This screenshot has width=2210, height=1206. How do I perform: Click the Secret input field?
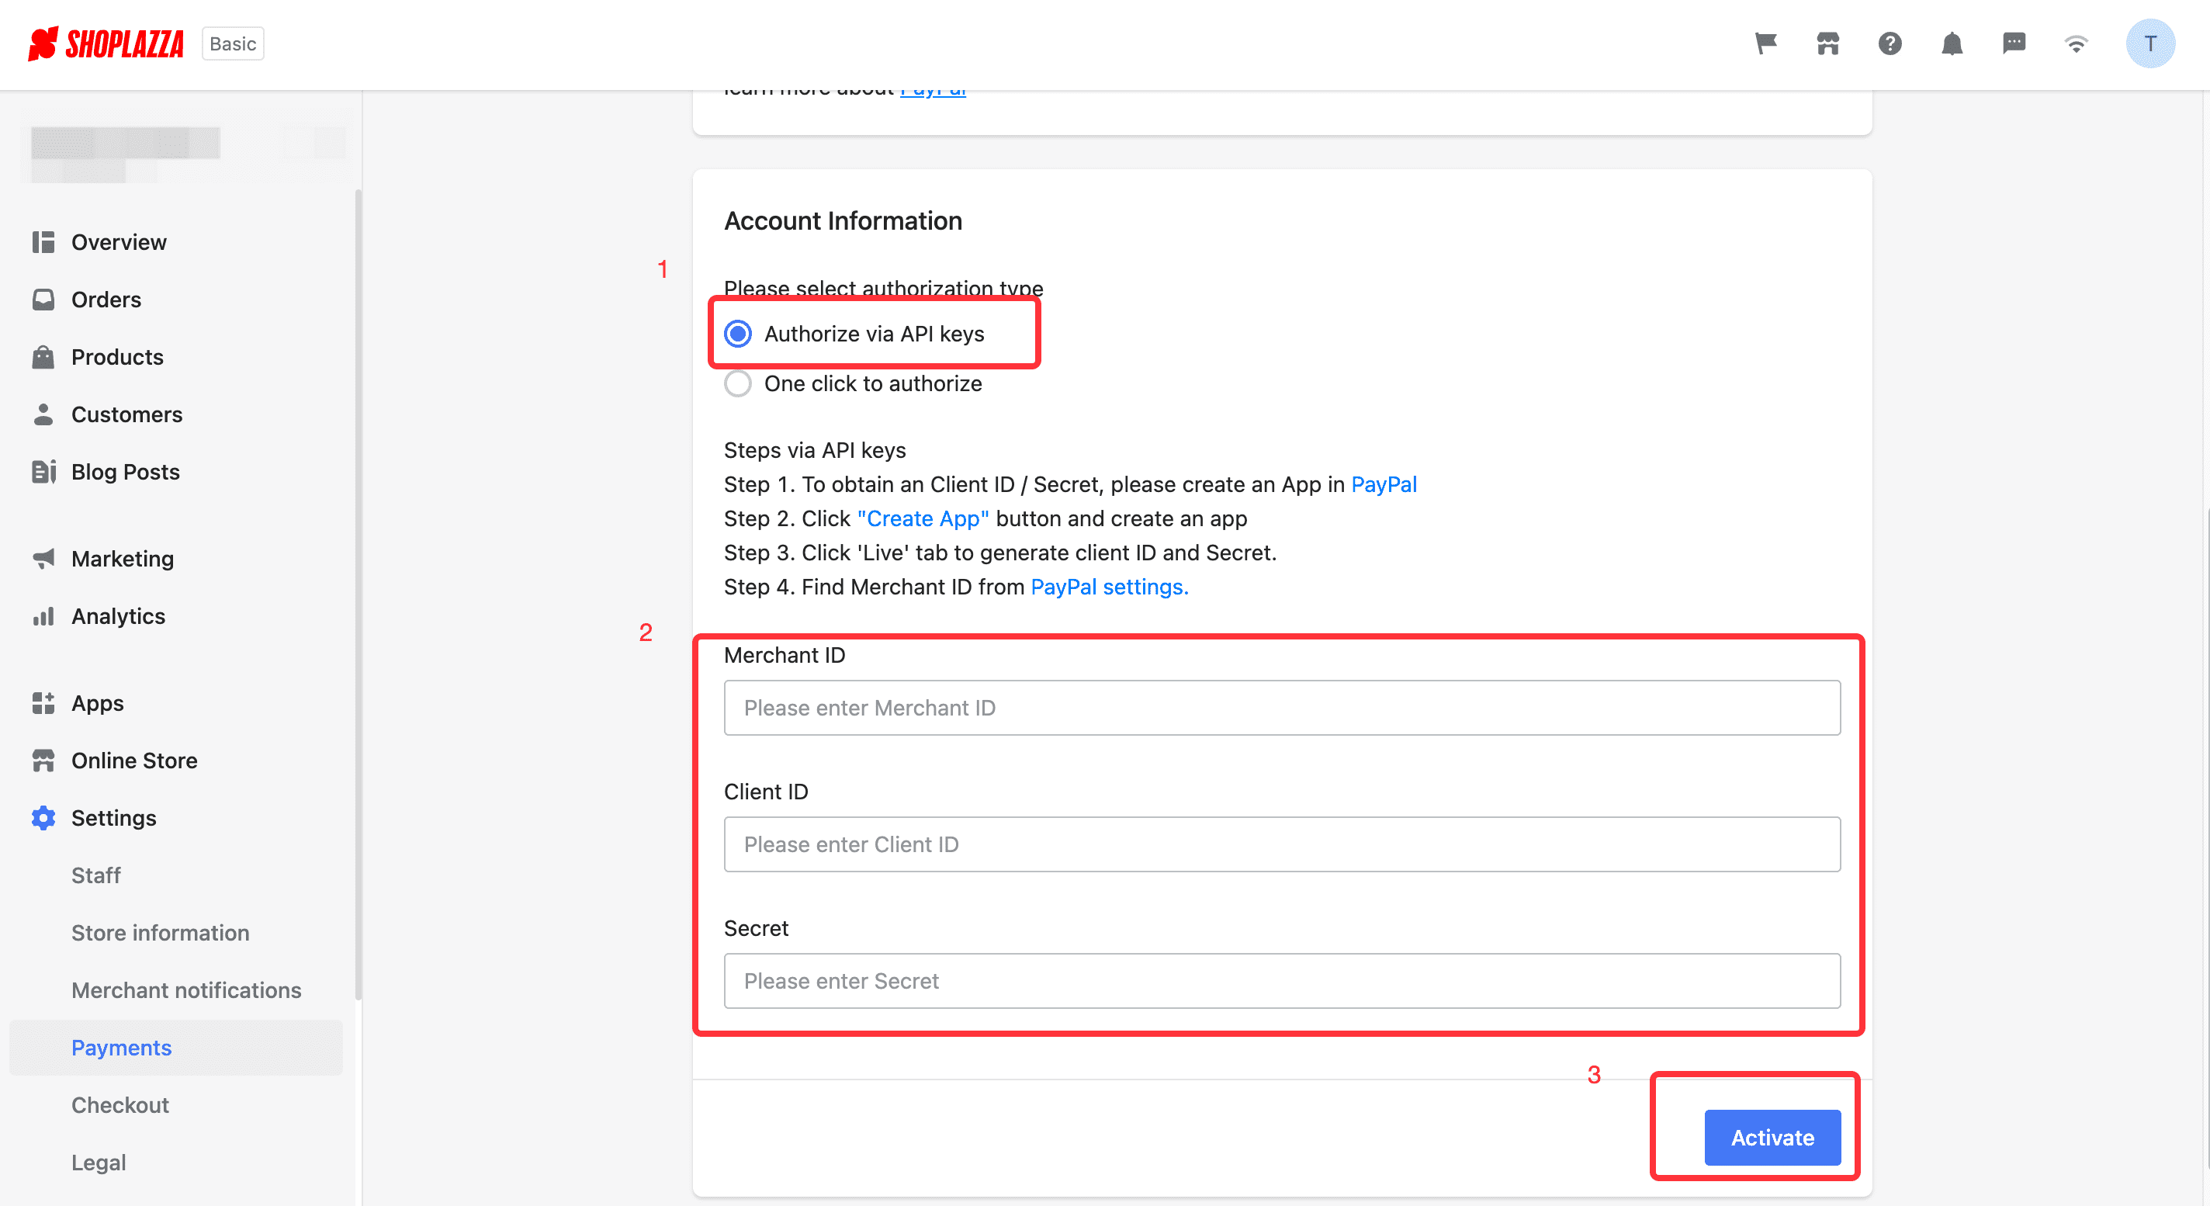1283,980
